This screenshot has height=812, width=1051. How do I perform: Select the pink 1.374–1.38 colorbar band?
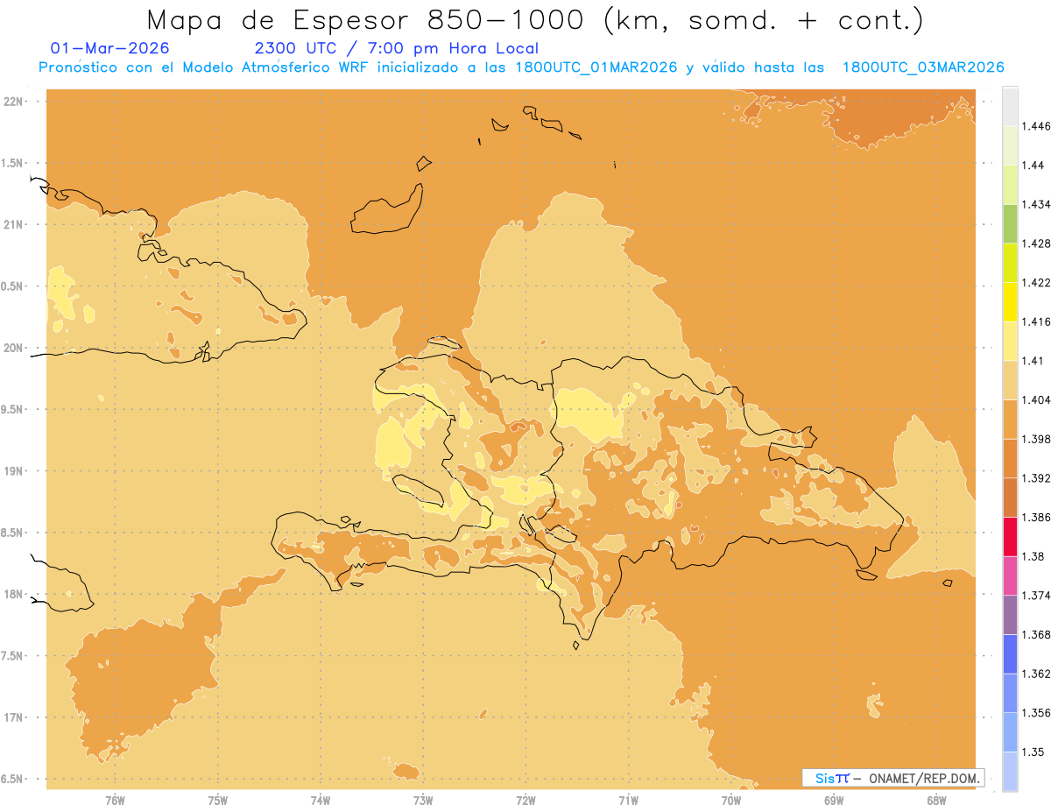point(1010,575)
